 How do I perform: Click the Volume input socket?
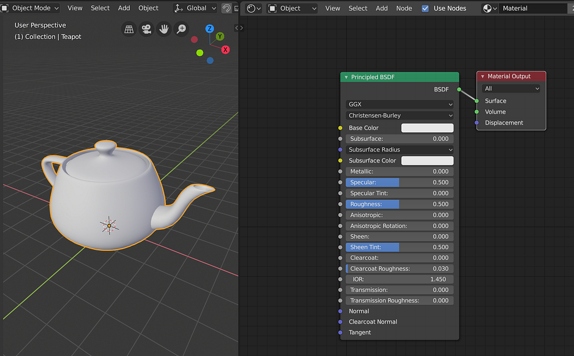476,112
